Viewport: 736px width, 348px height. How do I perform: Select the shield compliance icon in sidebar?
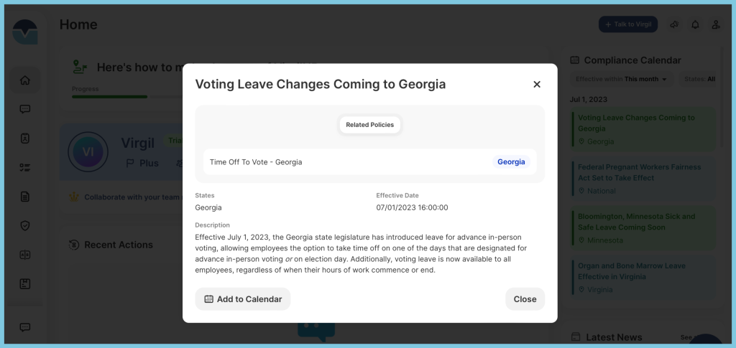point(25,226)
